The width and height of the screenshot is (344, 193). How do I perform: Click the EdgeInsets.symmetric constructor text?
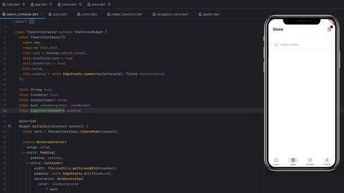(82, 74)
